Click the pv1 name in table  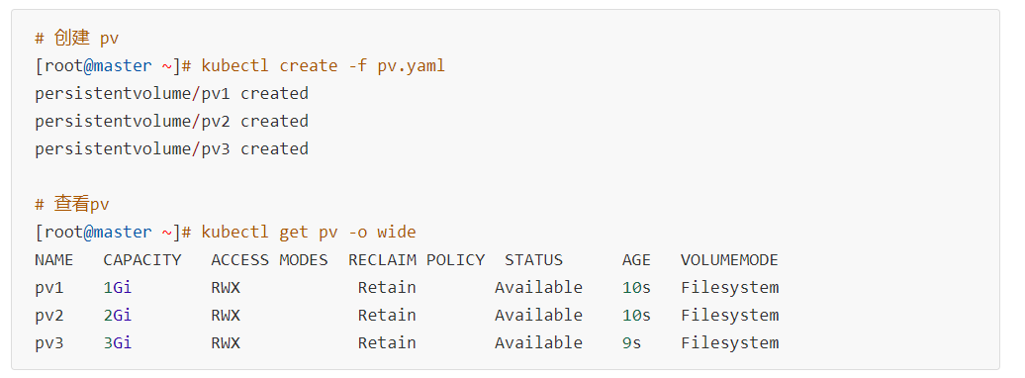pos(49,288)
